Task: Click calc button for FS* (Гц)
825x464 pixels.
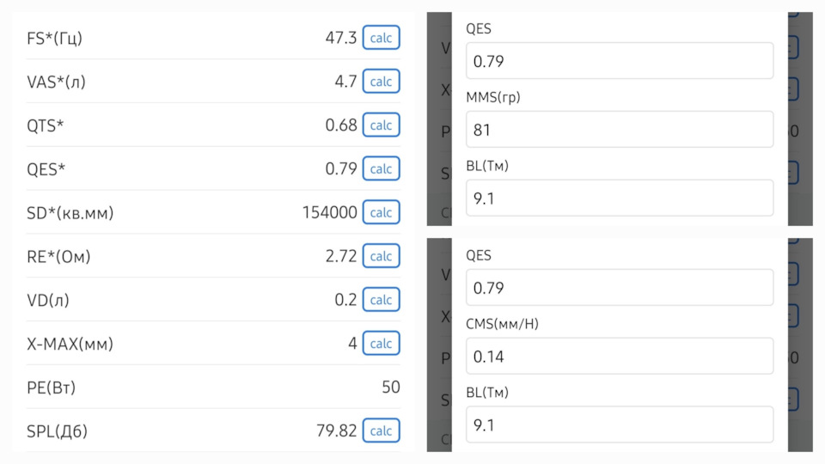Action: (x=381, y=38)
